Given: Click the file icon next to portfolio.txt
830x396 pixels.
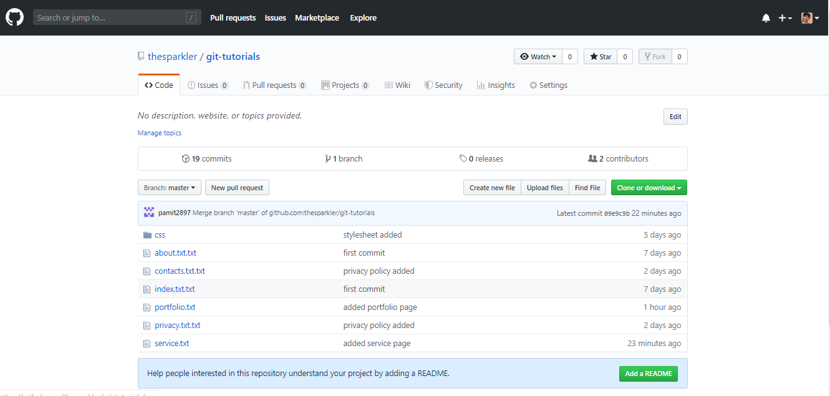Looking at the screenshot, I should (x=147, y=307).
